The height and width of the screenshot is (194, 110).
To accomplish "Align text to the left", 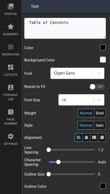I will pos(79,137).
